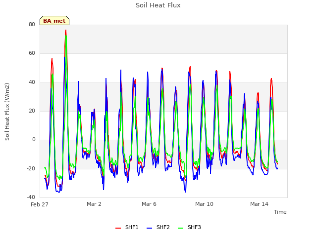Click the 0 y-axis tick label
Screen dimensions: 317x237
34,139
